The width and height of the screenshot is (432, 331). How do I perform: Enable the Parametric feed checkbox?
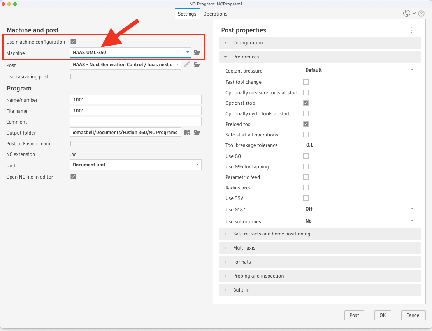tap(306, 177)
